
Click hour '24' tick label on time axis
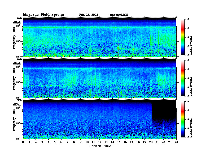click(x=176, y=142)
